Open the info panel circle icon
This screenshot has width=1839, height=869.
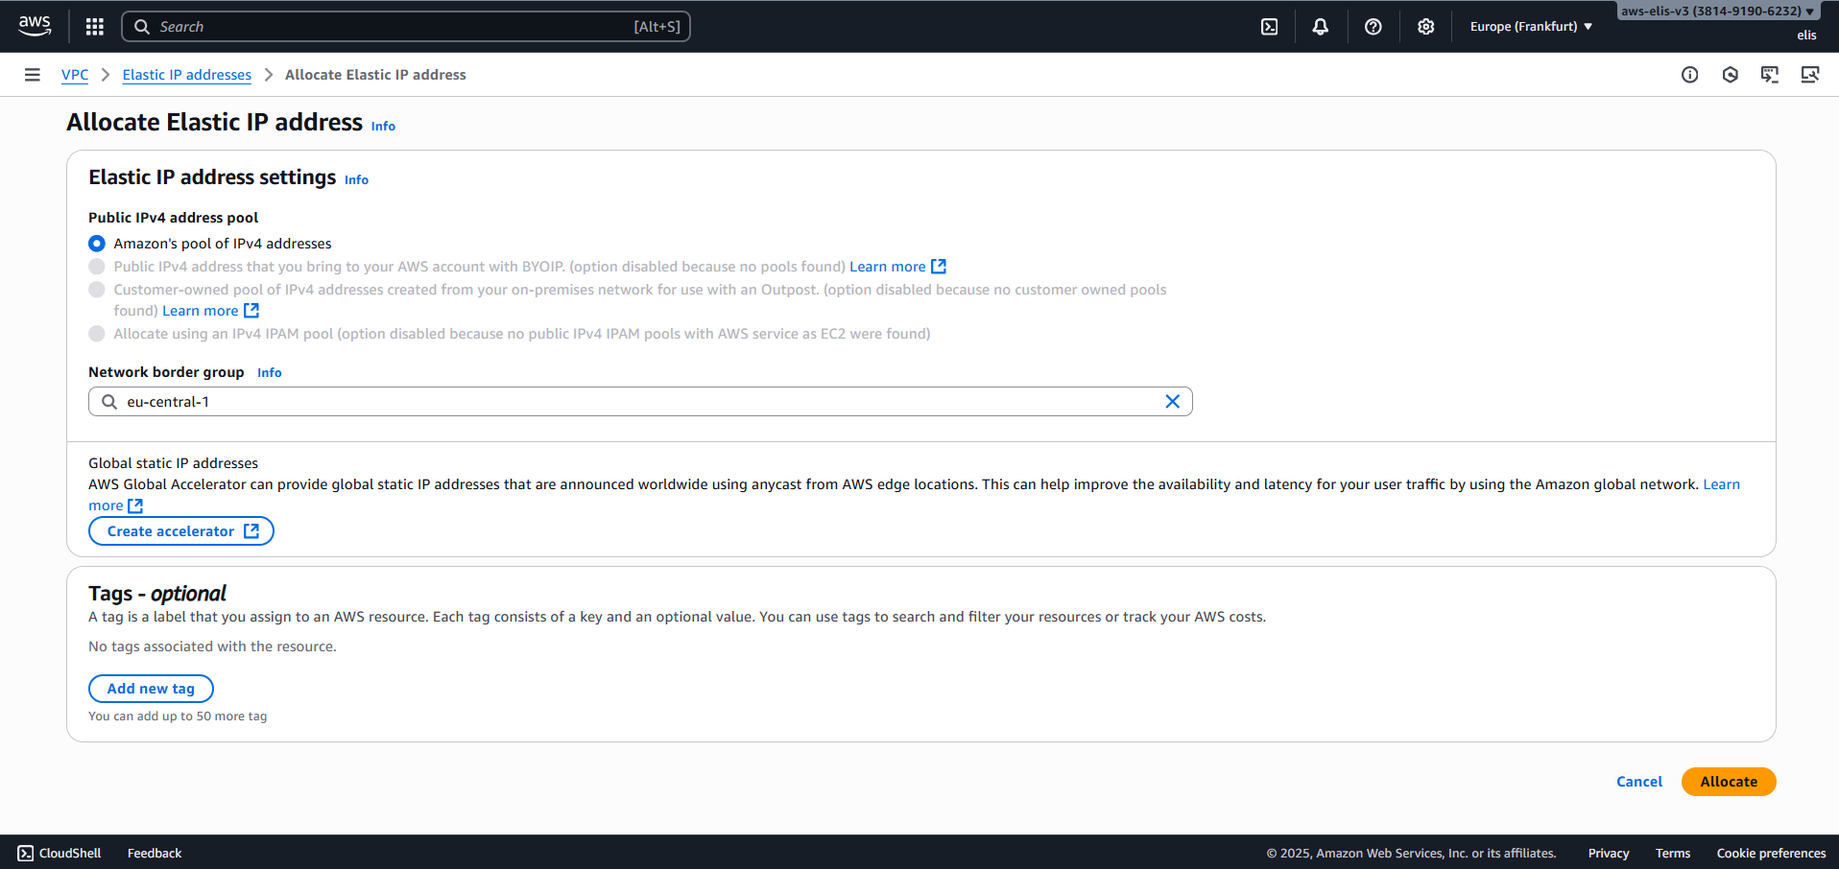1689,75
